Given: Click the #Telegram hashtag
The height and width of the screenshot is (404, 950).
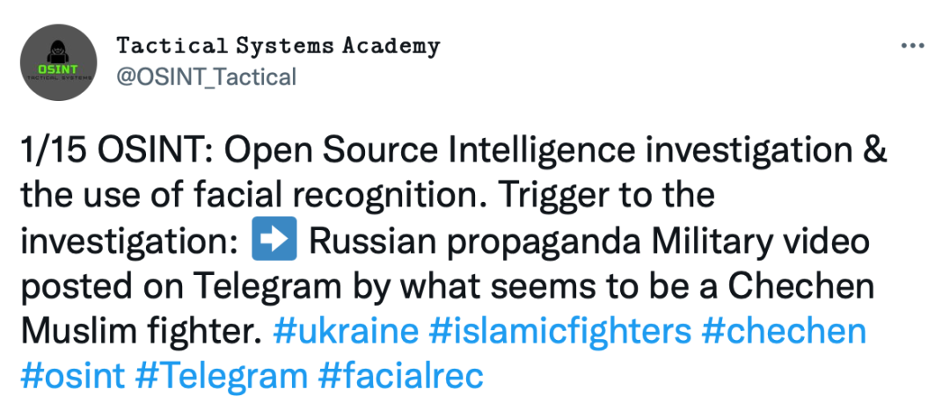Looking at the screenshot, I should point(223,377).
